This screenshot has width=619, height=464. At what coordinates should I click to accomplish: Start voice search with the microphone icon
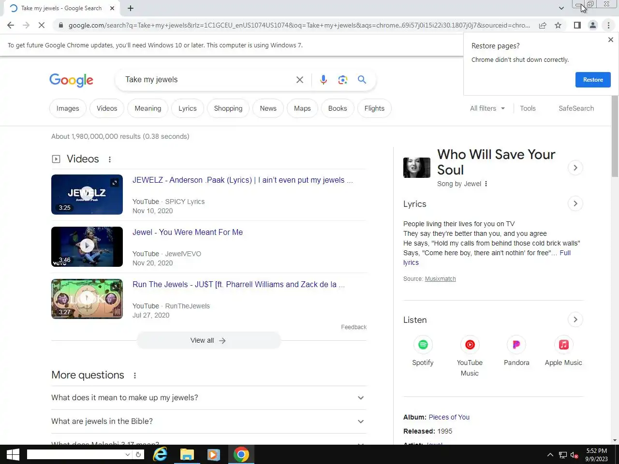[324, 80]
